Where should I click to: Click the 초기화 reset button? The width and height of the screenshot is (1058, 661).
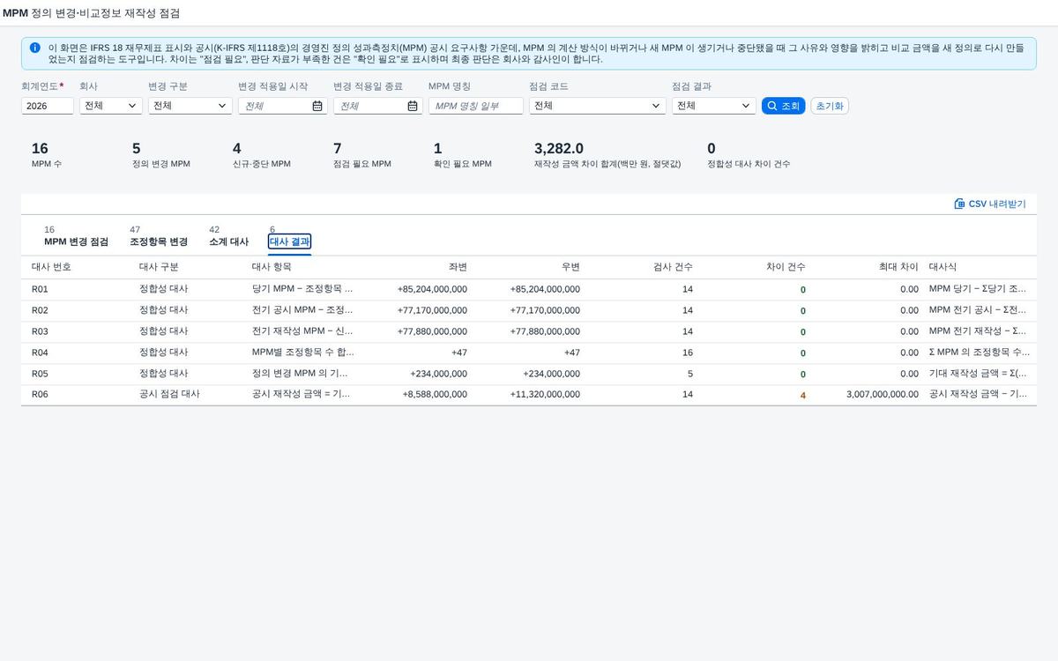pyautogui.click(x=830, y=106)
